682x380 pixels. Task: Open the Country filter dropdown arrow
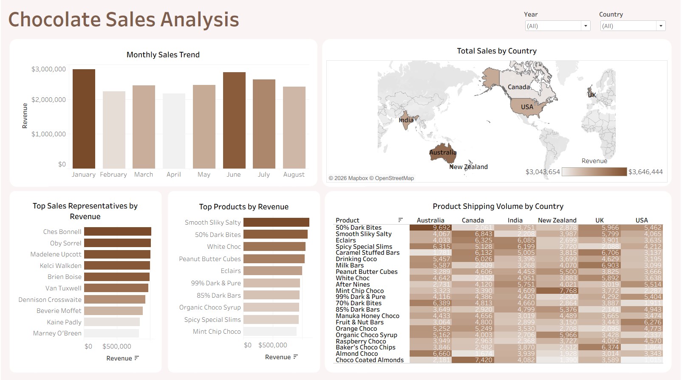click(661, 26)
